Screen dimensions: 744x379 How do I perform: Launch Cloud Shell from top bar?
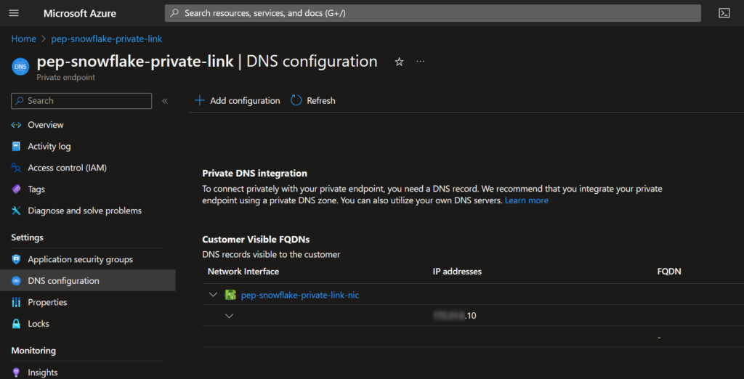[x=724, y=13]
